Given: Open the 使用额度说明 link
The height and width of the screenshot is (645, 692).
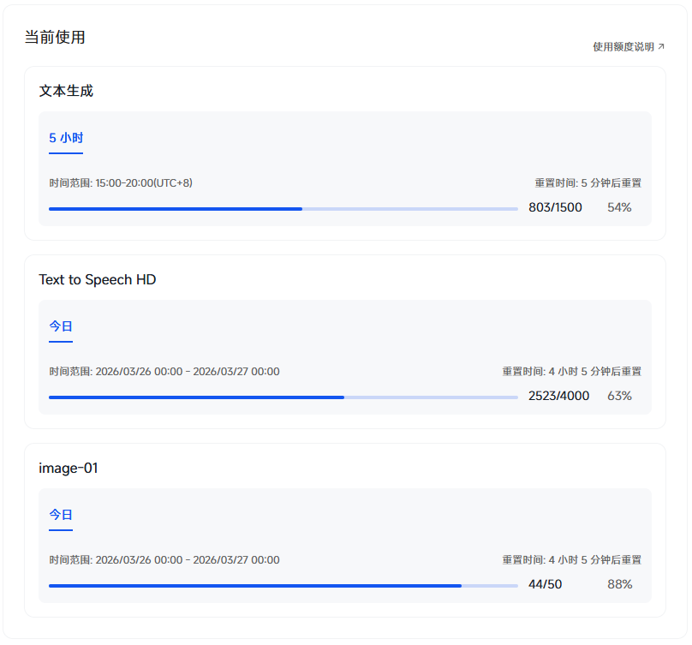Looking at the screenshot, I should point(623,47).
